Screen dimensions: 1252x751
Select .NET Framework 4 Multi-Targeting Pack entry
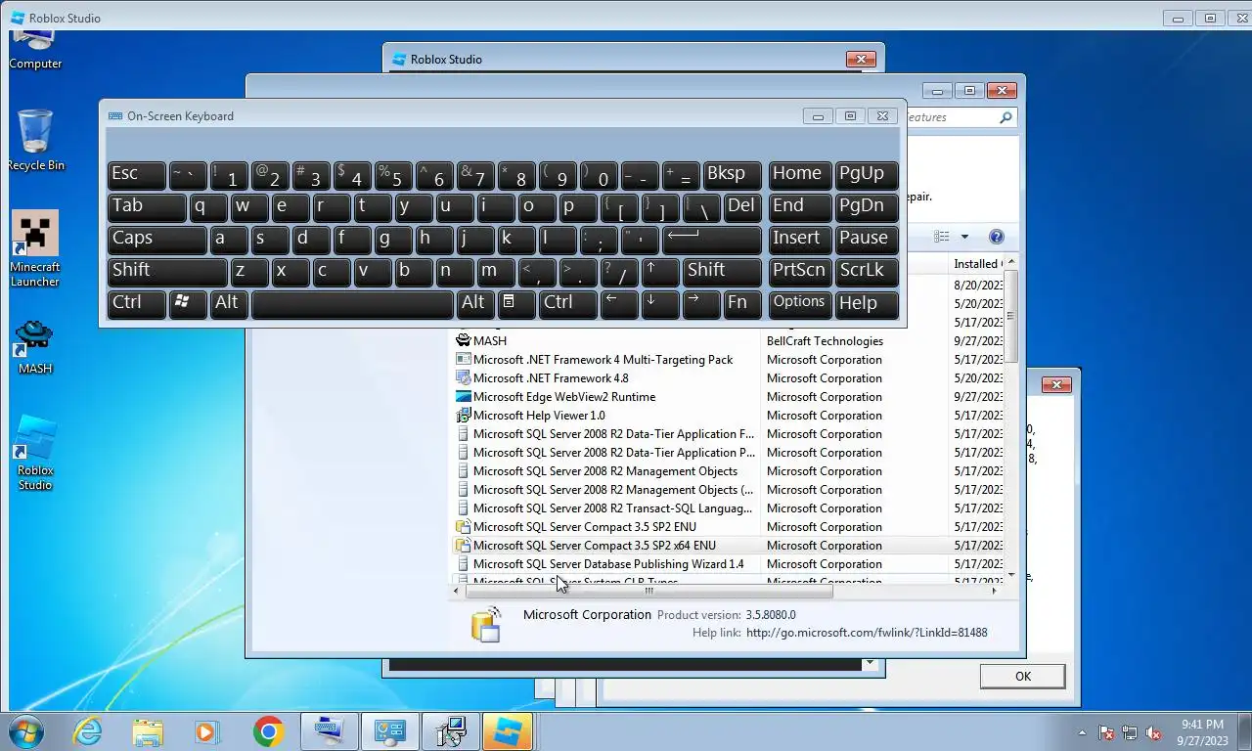point(728,360)
